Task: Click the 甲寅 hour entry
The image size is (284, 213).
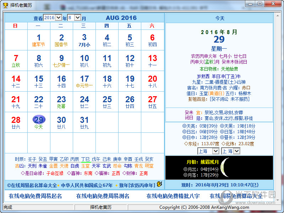Action: click(x=54, y=159)
